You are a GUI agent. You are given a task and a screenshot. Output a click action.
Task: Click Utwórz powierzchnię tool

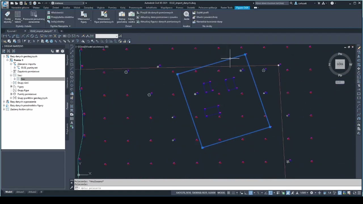pos(205,17)
